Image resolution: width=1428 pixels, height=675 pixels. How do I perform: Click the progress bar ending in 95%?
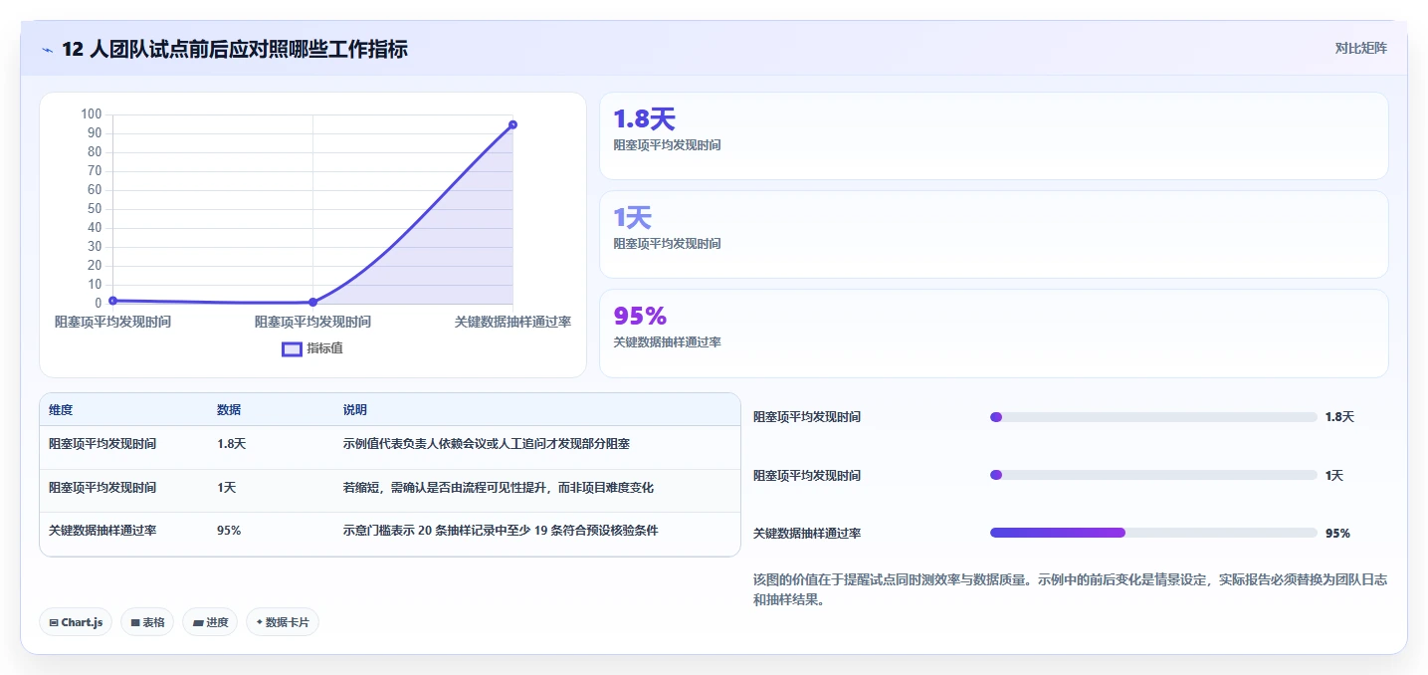[1153, 533]
